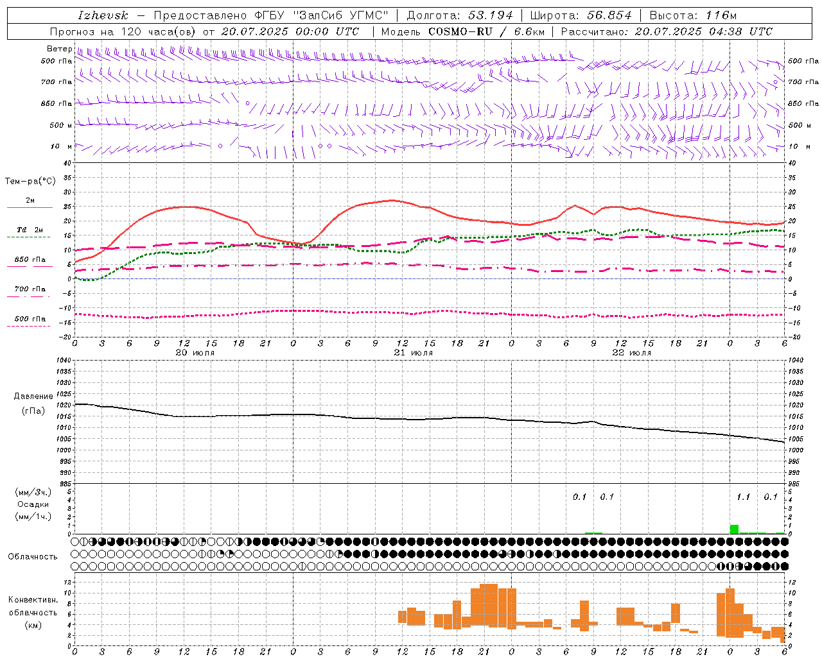Select the model label "COSMO-RU / 6.6км"
Image resolution: width=822 pixels, height=657 pixels.
pos(487,31)
